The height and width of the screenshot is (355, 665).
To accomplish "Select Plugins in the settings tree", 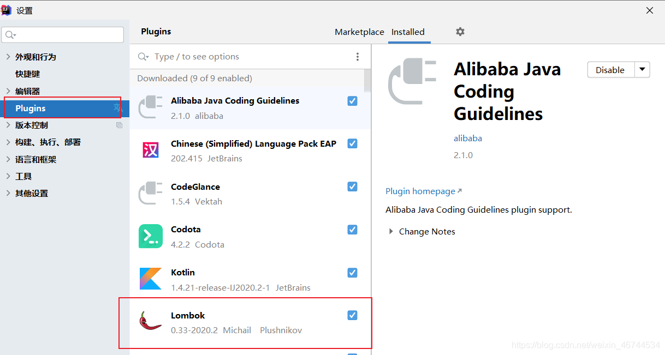I will 64,109.
